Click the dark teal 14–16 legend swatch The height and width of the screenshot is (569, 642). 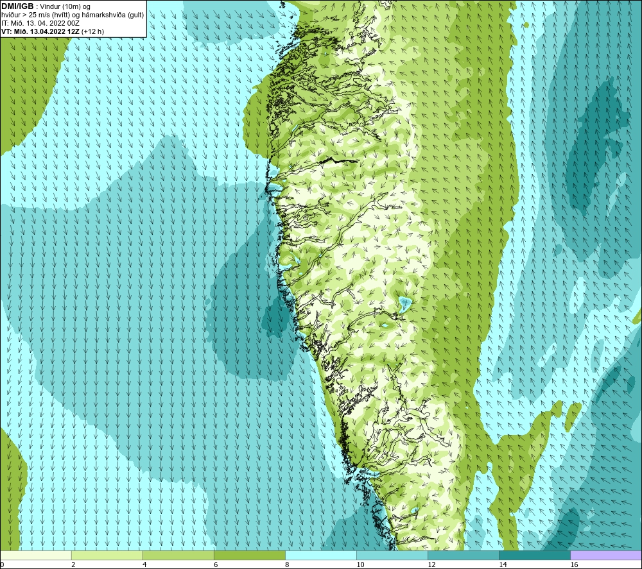click(x=534, y=556)
